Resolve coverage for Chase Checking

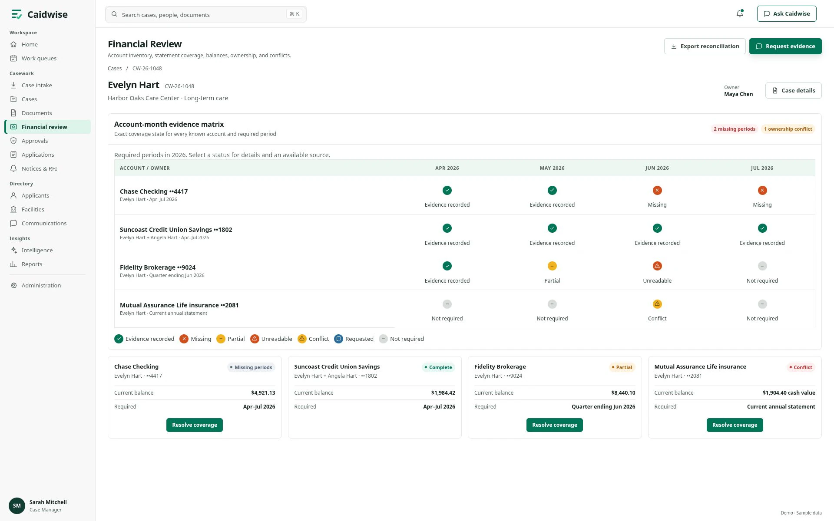[x=195, y=425]
